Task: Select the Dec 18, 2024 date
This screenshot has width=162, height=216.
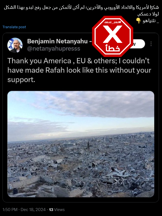Action: (x=33, y=210)
